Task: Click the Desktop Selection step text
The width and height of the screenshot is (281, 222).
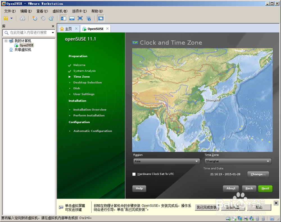Action: click(x=87, y=82)
